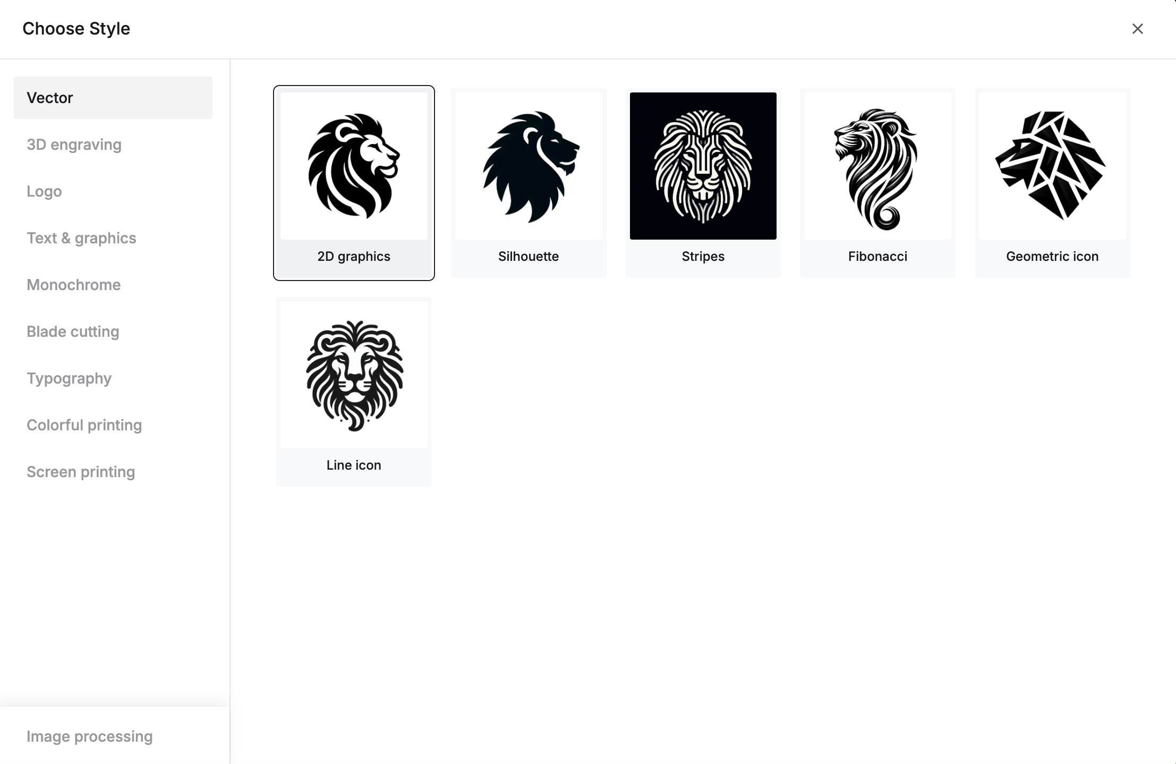
Task: Pick the Stripes lion style
Action: [x=703, y=166]
